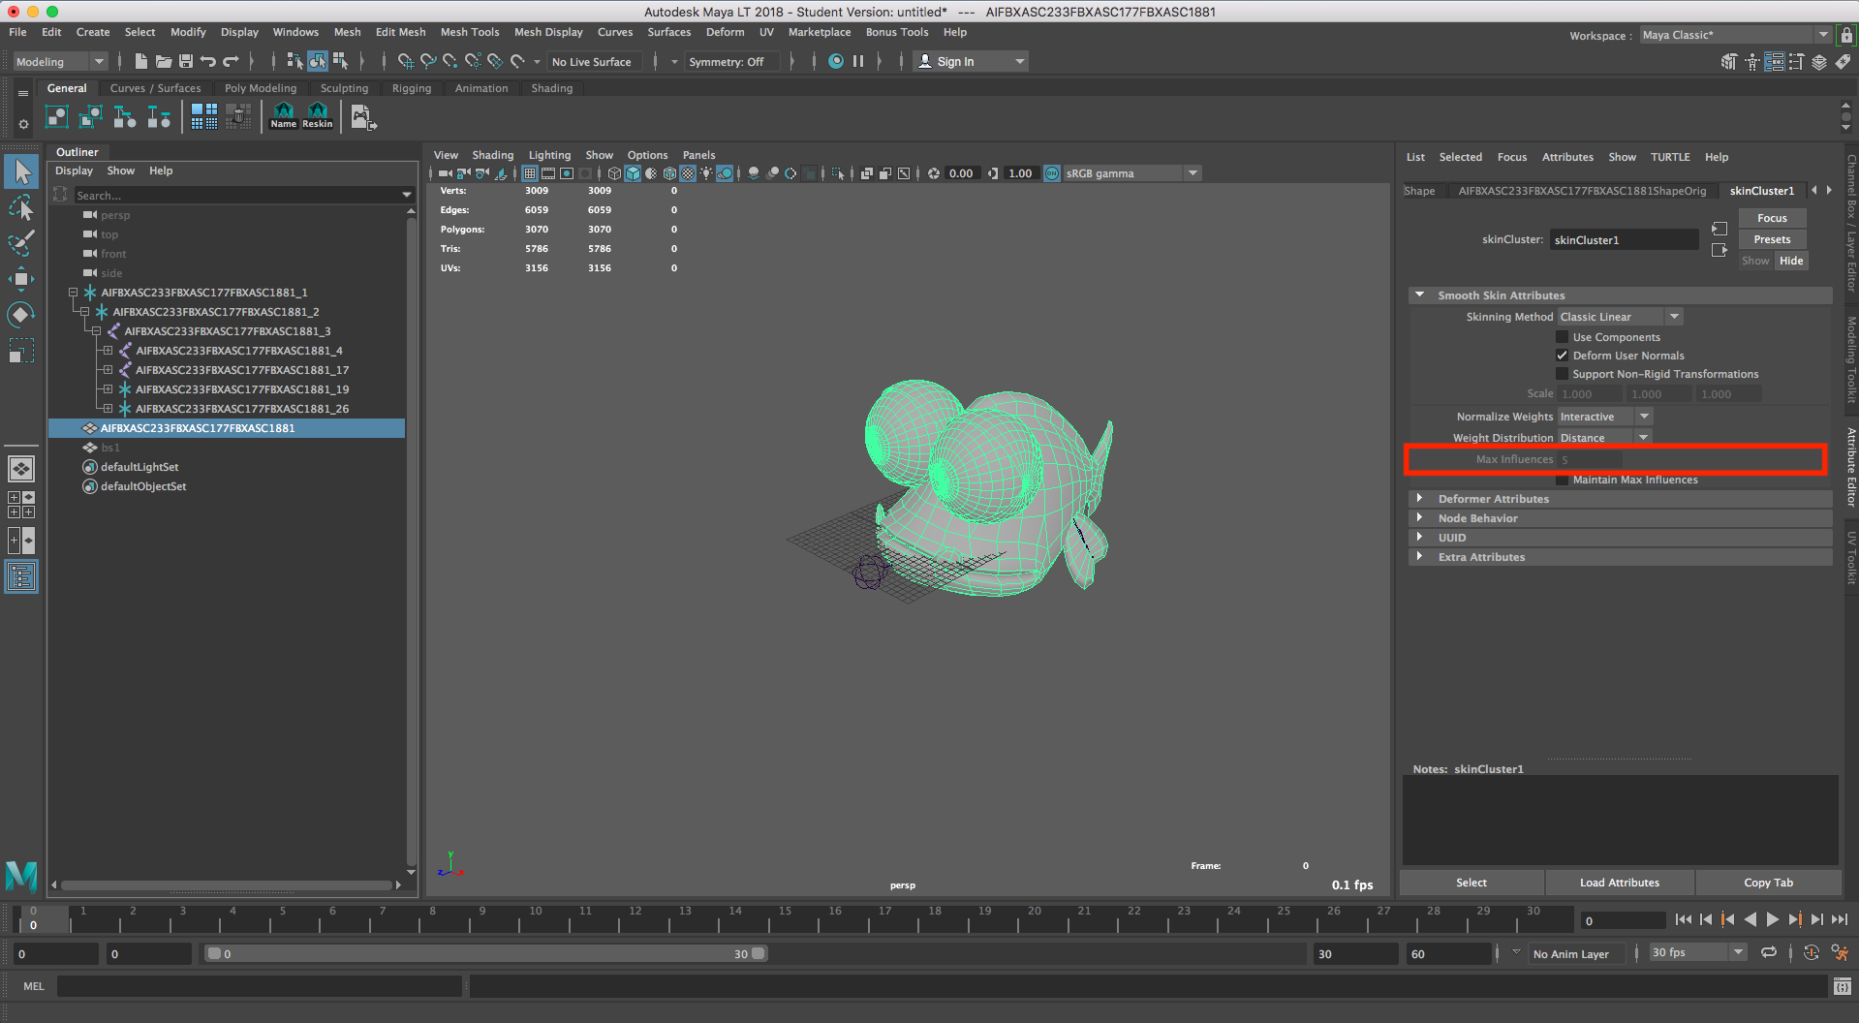Screen dimensions: 1859x1023
Task: Enable Maintain Max Influences checkbox
Action: pyautogui.click(x=1562, y=480)
